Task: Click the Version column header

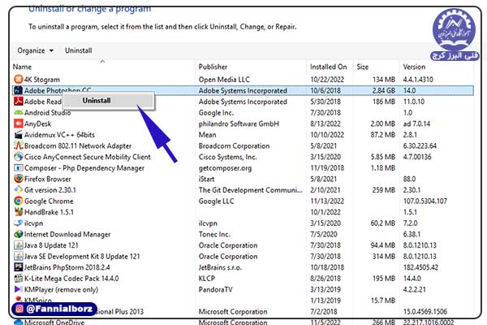Action: coord(415,67)
